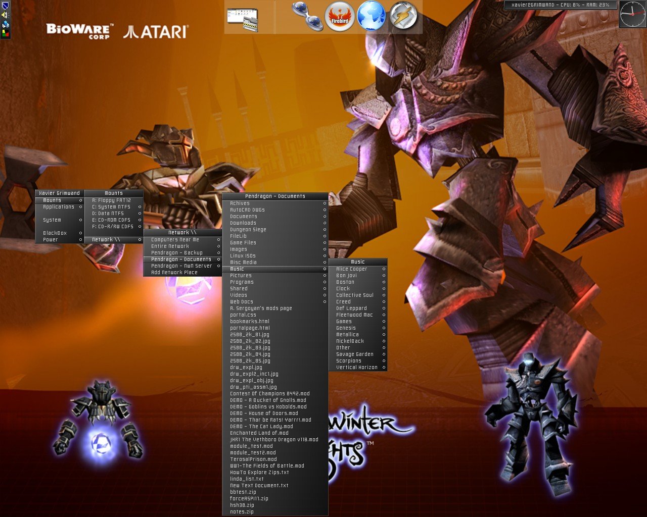Open the Vertical Horizon folder
647x517 pixels.
[358, 368]
